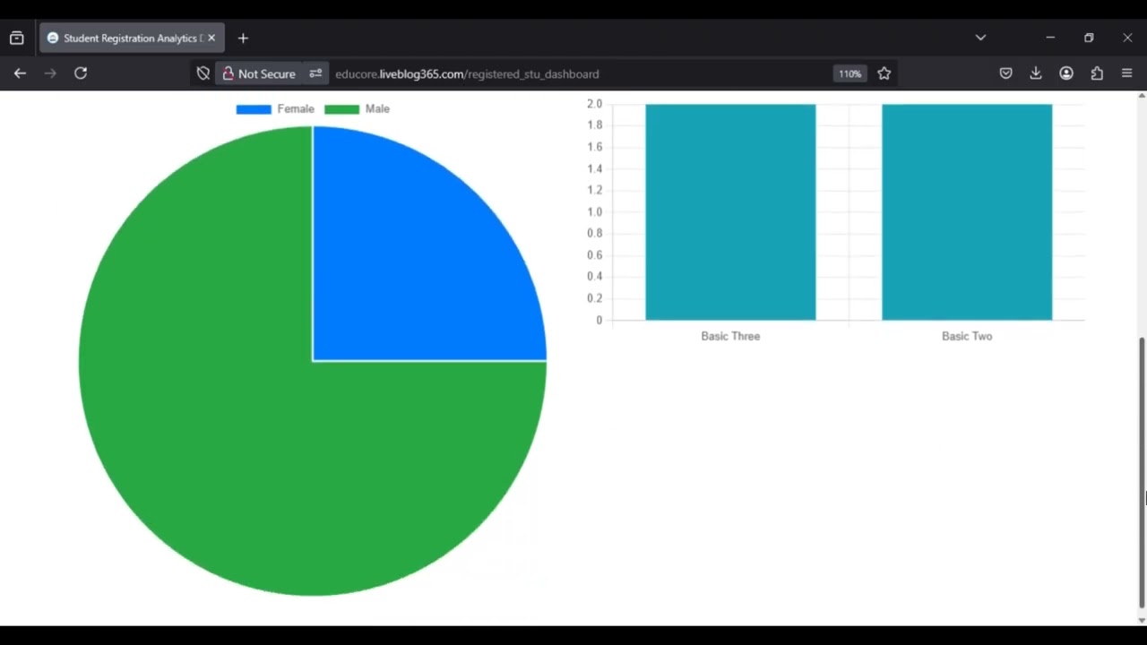The height and width of the screenshot is (645, 1147).
Task: Close the Student Registration Analytics tab
Action: click(211, 39)
